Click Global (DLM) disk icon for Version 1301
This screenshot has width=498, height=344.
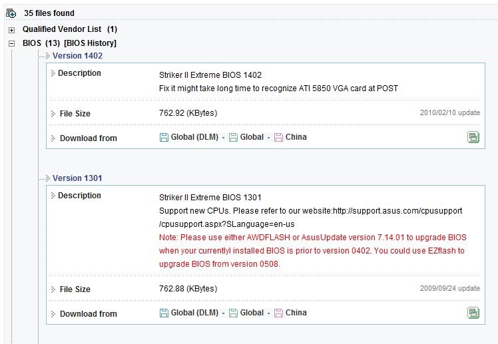(x=164, y=313)
